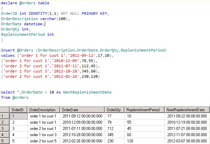
Task: Click 'order 1 for cust 3' description cell
Action: click(x=44, y=135)
